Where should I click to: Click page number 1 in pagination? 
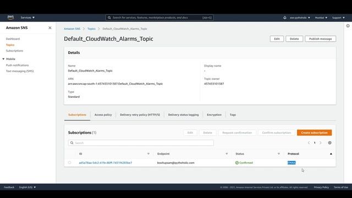point(315,143)
